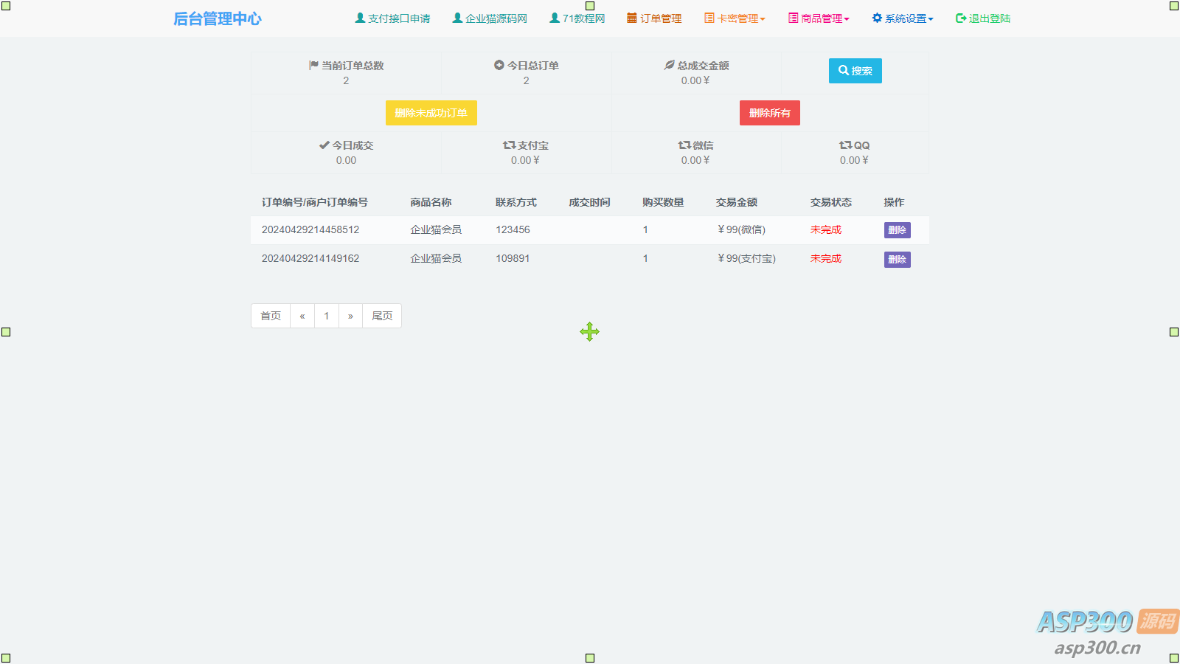
Task: Click magnifier icon in 搜索 button
Action: point(844,70)
